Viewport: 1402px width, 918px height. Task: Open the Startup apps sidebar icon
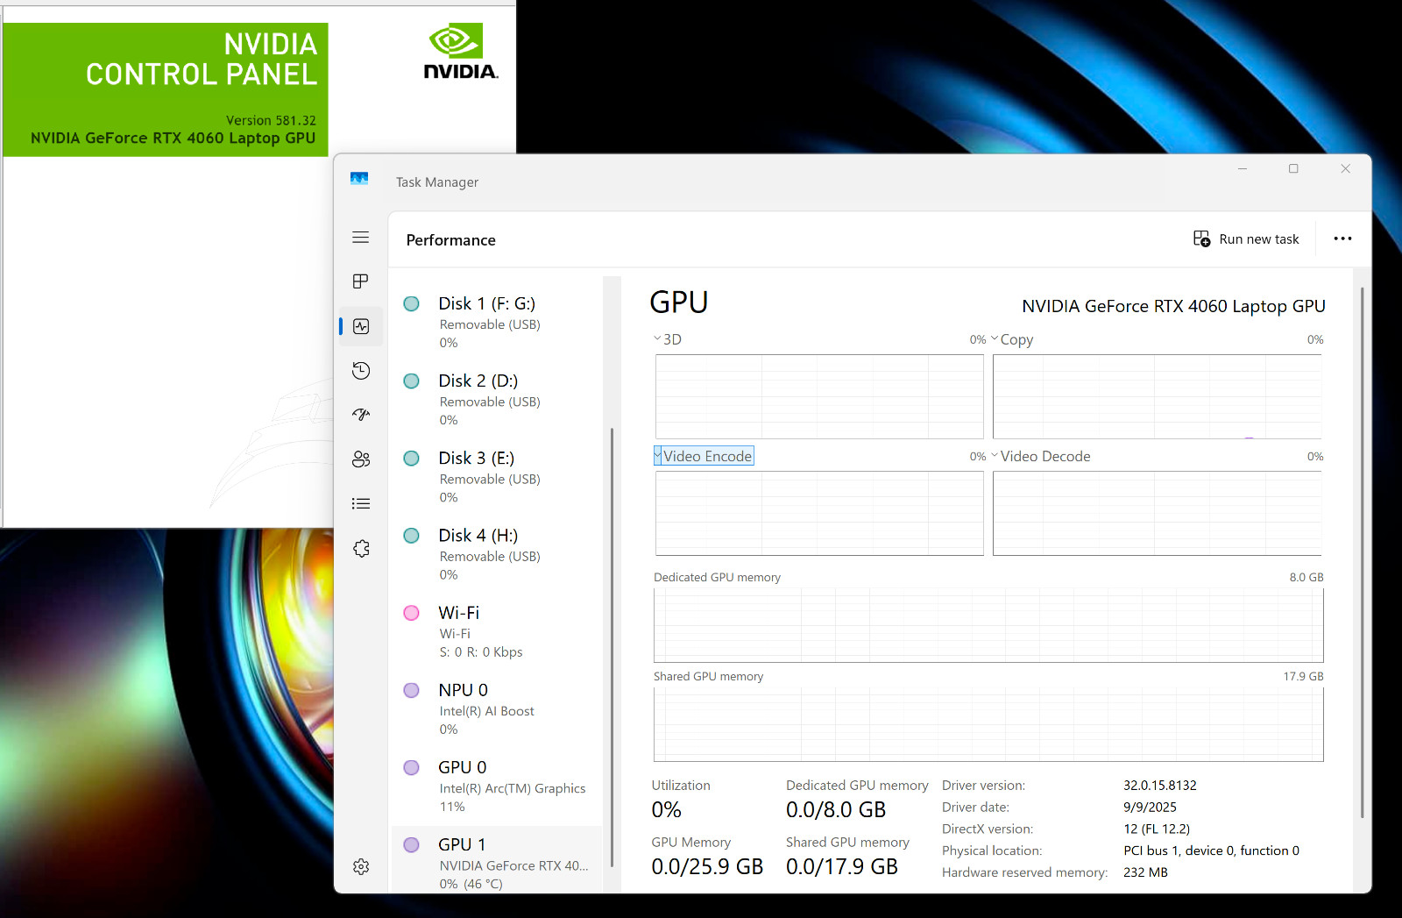[360, 415]
